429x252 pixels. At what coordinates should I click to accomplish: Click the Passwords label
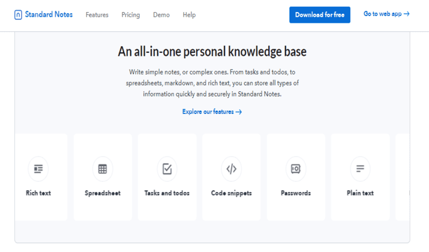click(296, 193)
